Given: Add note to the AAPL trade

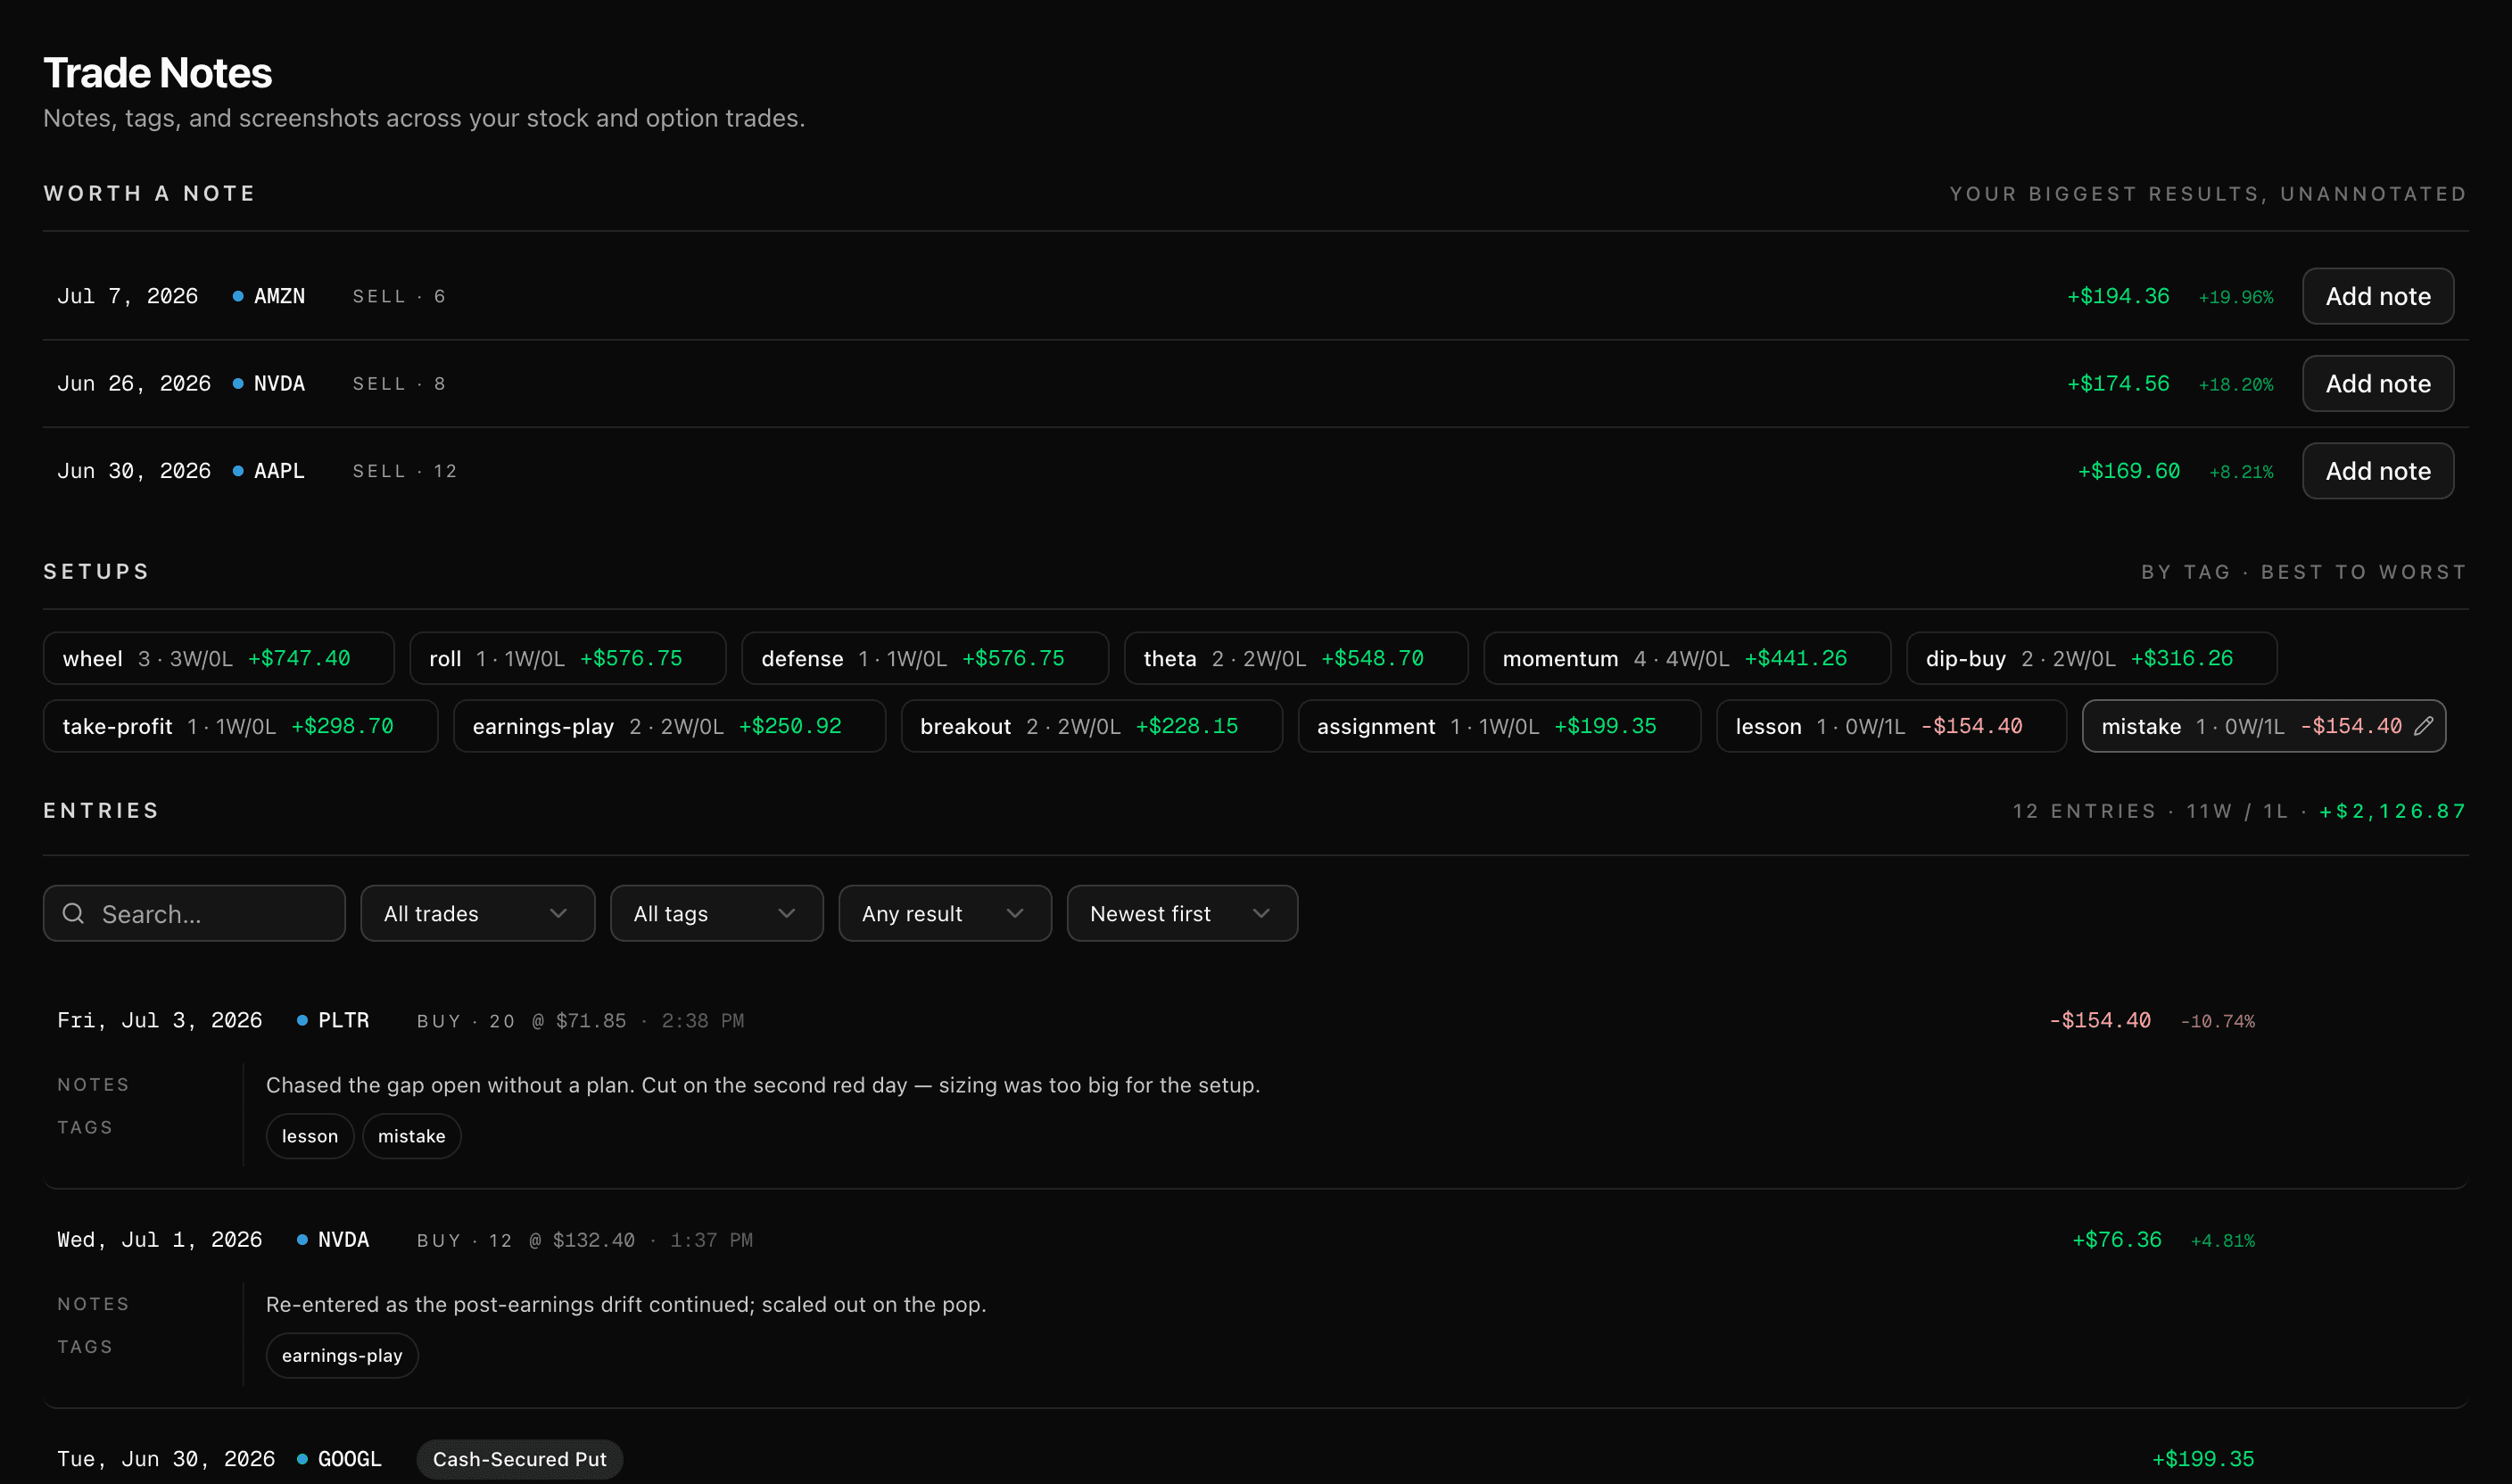Looking at the screenshot, I should (2378, 471).
